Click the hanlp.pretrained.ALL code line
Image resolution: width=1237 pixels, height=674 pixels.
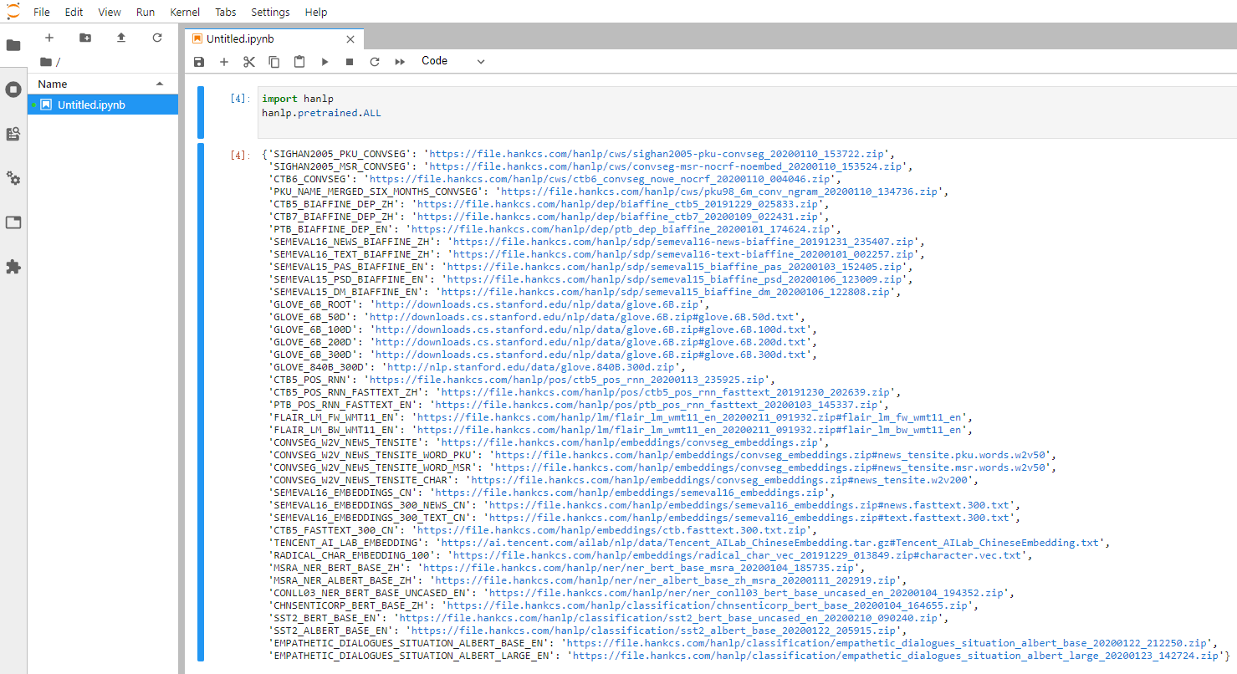coord(321,112)
